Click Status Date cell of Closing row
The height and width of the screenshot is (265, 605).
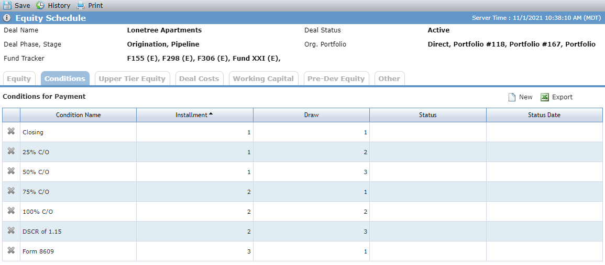(x=544, y=132)
